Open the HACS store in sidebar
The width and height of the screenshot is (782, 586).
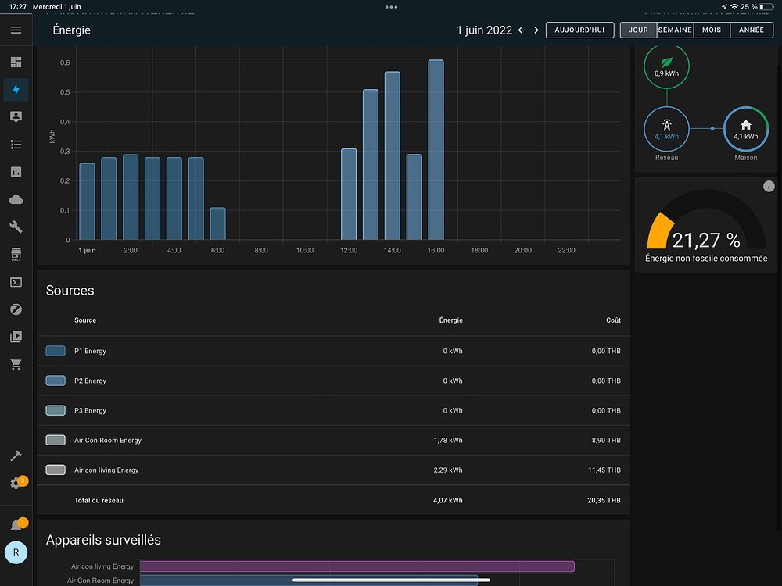coord(16,255)
